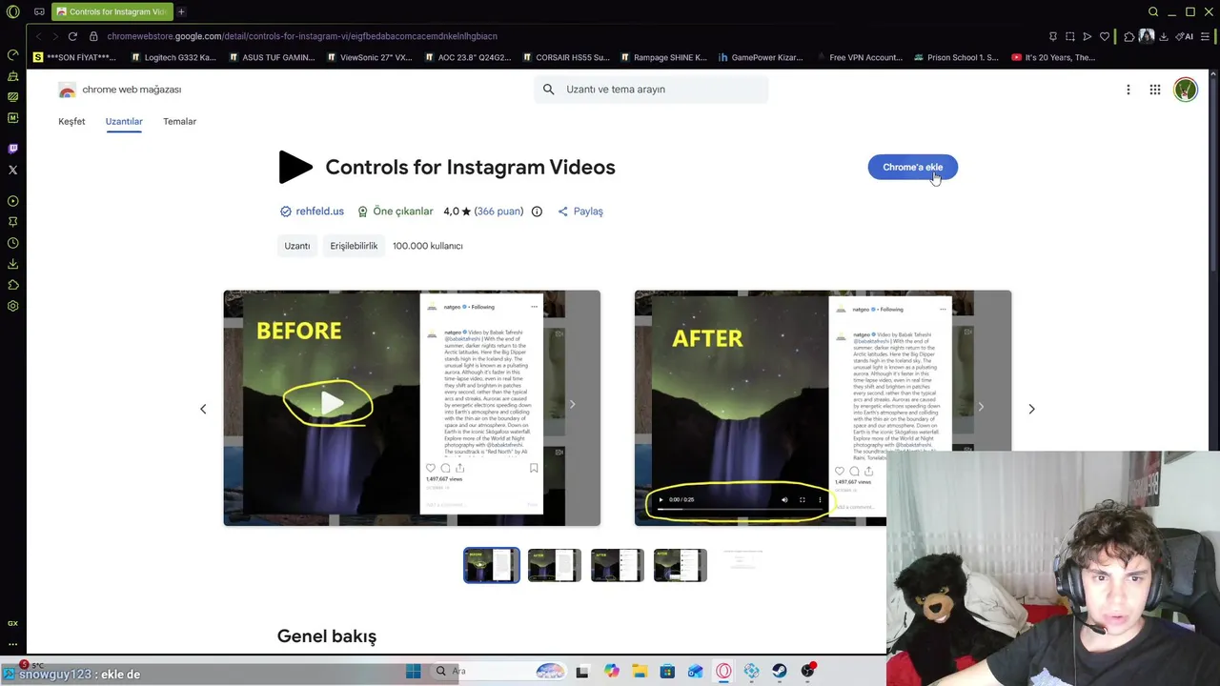
Task: Focus the Uzantı ve tema arayın search field
Action: 651,90
